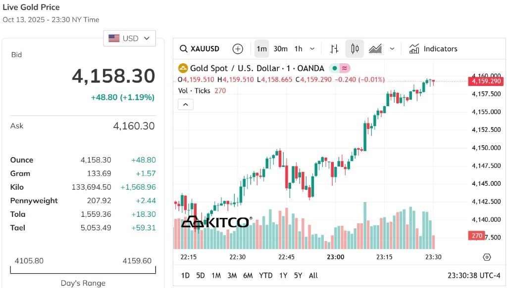Toggle the pink approximate-data badge
The height and width of the screenshot is (288, 507).
tap(345, 68)
